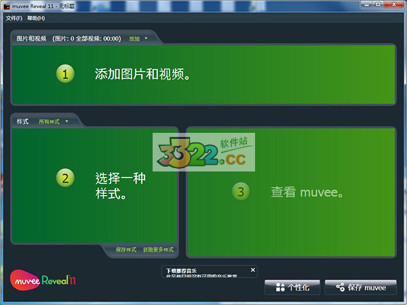Click the 样式 tab label
Viewport: 407px width, 305px height.
(22, 121)
